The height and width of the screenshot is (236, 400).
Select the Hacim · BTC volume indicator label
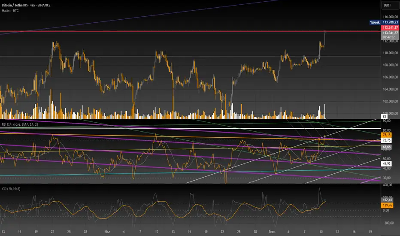tap(10, 11)
